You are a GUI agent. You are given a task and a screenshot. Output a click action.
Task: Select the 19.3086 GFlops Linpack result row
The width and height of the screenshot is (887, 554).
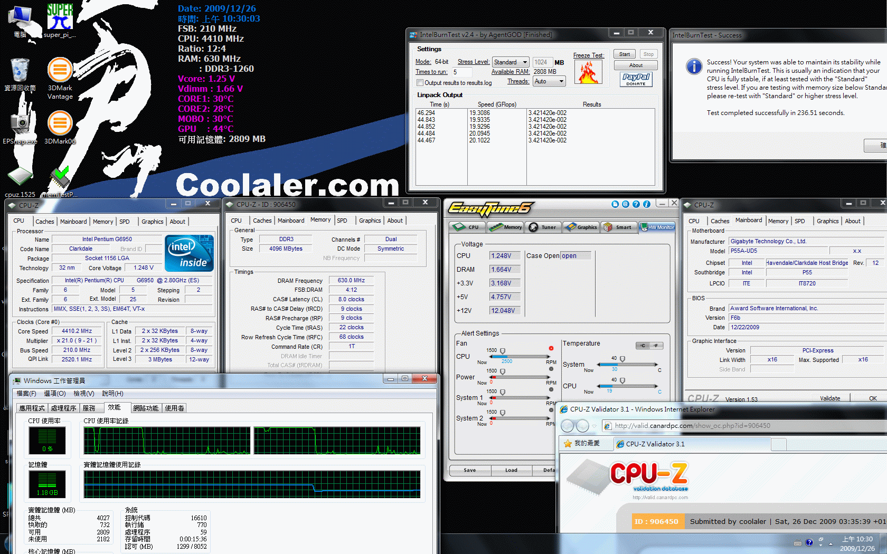[x=535, y=113]
